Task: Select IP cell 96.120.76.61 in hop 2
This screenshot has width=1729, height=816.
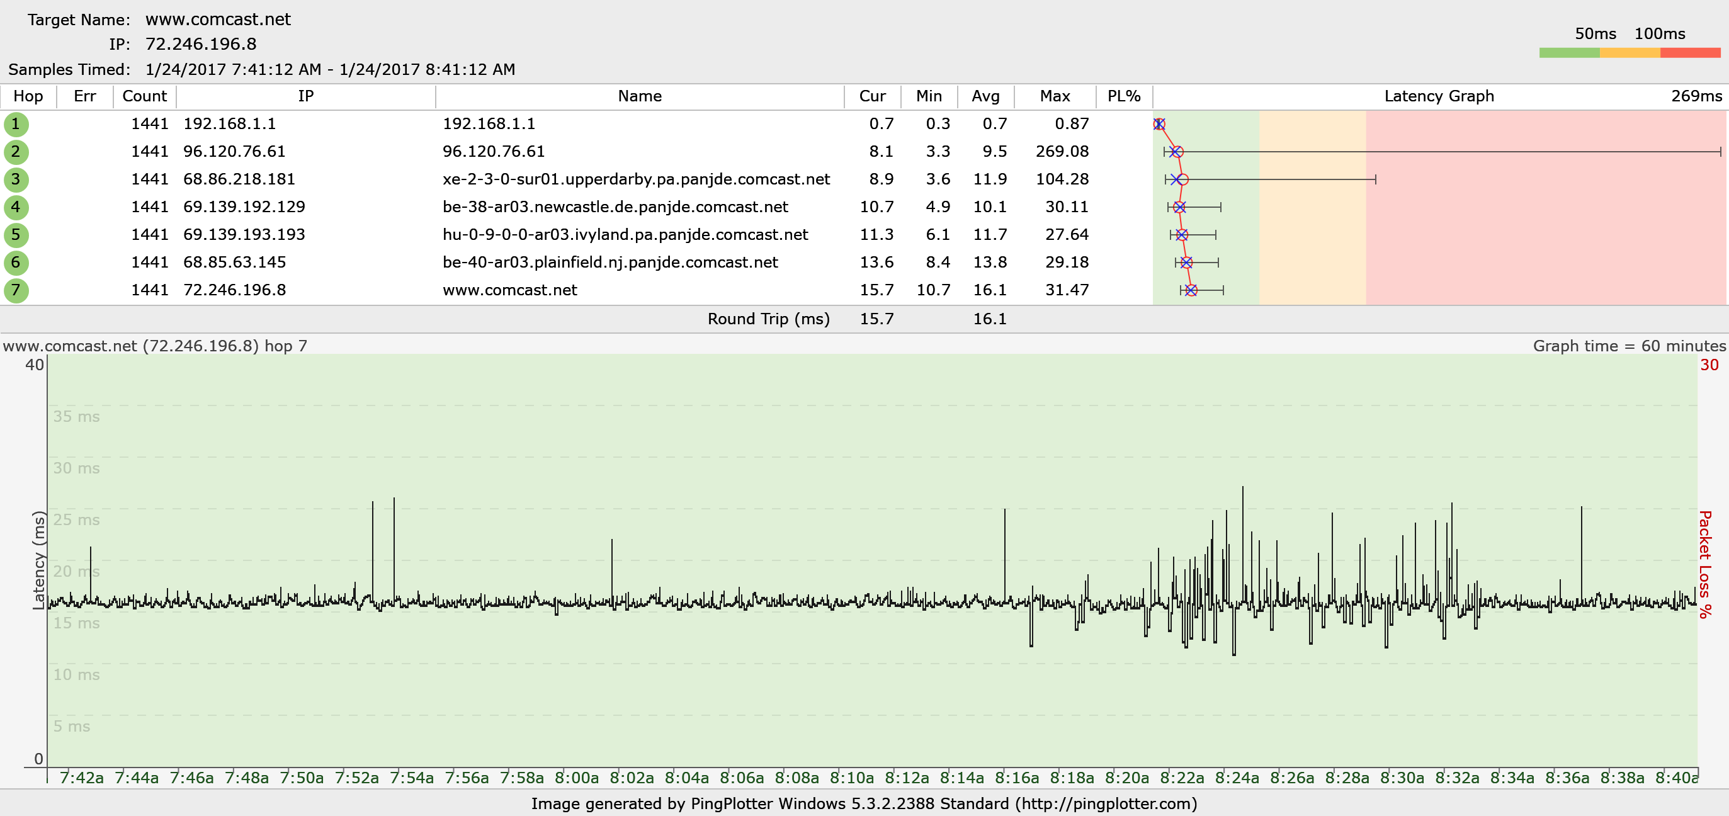Action: click(x=234, y=152)
